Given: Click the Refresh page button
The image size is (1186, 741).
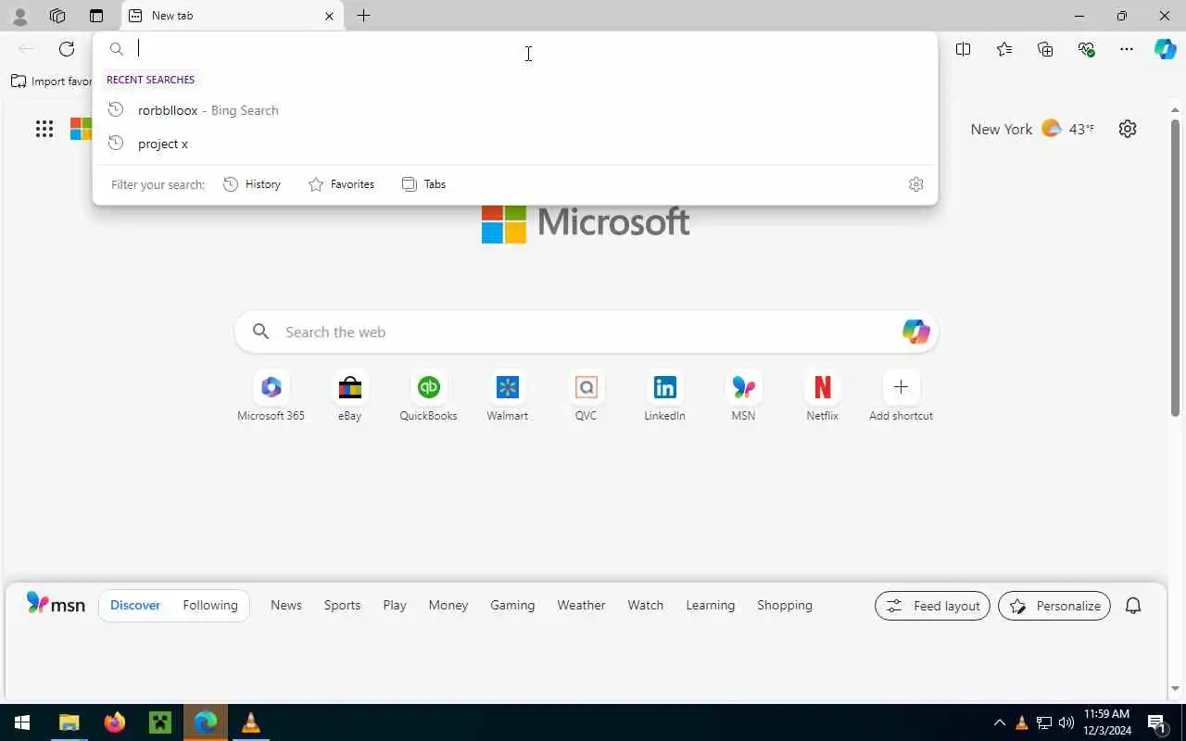Looking at the screenshot, I should tap(67, 49).
